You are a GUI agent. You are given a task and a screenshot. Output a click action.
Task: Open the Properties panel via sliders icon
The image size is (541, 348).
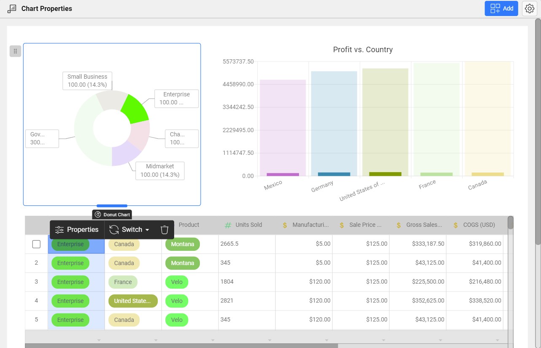click(59, 229)
